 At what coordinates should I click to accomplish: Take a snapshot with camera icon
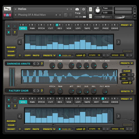tap(77, 9)
